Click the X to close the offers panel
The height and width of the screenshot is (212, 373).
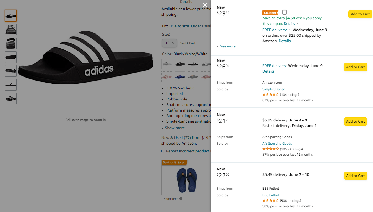point(205,5)
